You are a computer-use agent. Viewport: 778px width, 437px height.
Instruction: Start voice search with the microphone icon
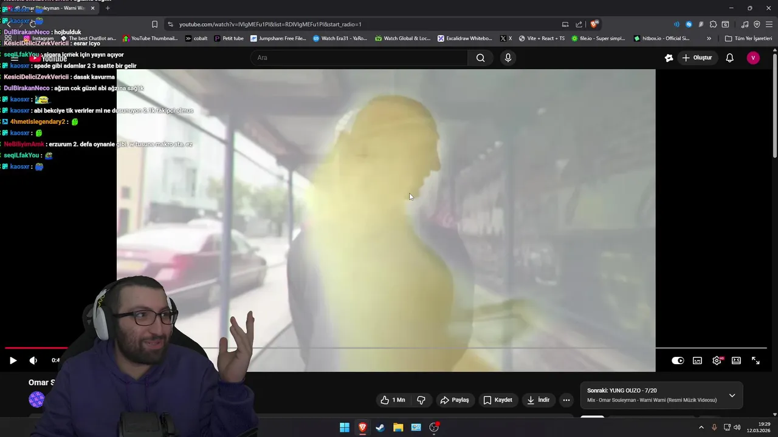coord(508,58)
